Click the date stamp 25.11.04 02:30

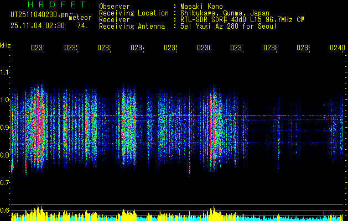[38, 26]
